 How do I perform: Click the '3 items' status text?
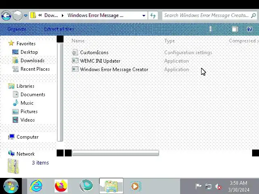click(40, 162)
